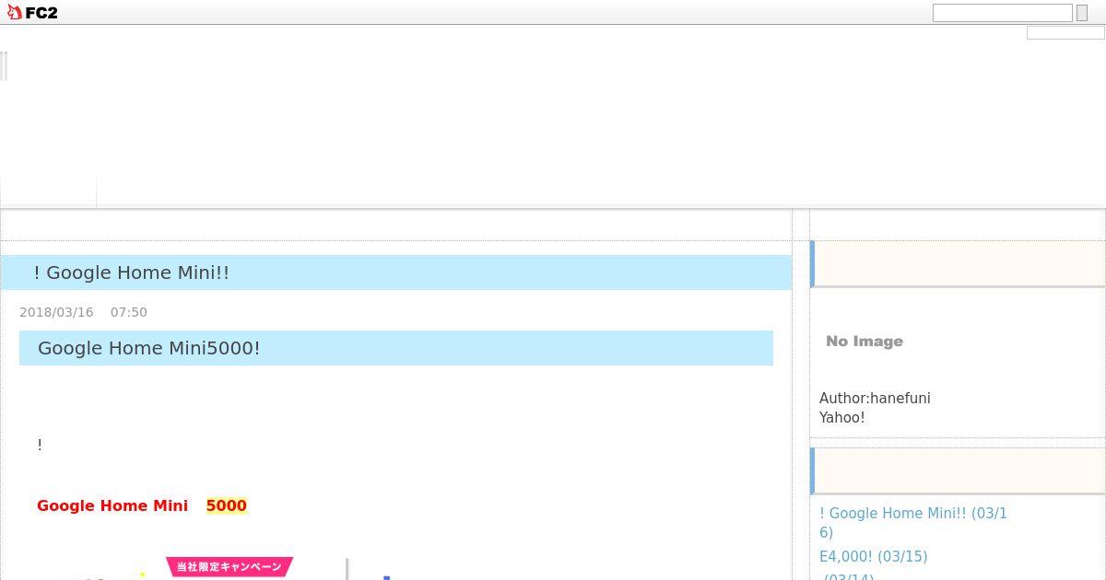Click the pink campaign banner image
Screen dimensions: 1106x580
click(229, 567)
